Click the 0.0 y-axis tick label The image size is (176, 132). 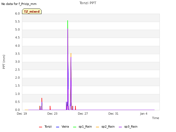(17, 110)
